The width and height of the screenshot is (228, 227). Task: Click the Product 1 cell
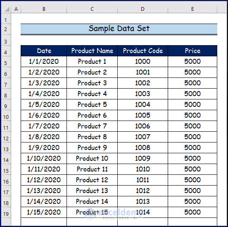pyautogui.click(x=92, y=62)
